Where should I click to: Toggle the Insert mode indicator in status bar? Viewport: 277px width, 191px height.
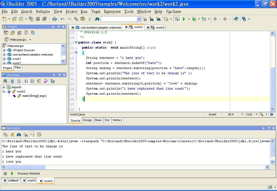tap(212, 114)
